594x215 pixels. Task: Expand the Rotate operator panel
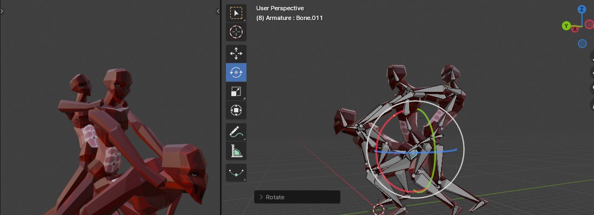point(297,197)
